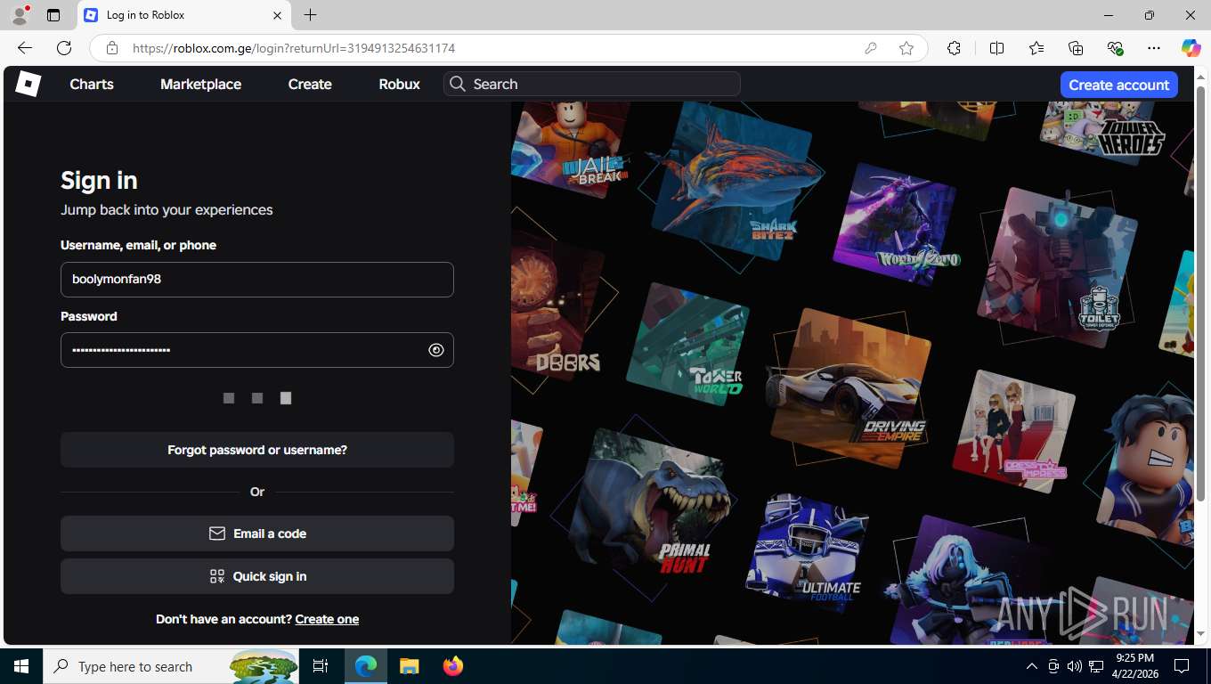Open the saved passwords key icon
The width and height of the screenshot is (1211, 684).
point(871,48)
